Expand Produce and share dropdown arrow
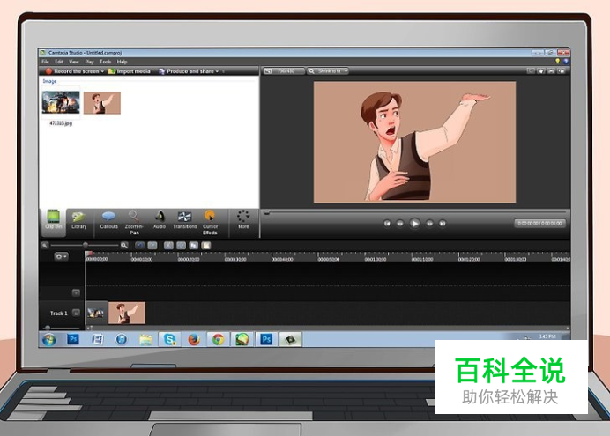 pyautogui.click(x=217, y=71)
